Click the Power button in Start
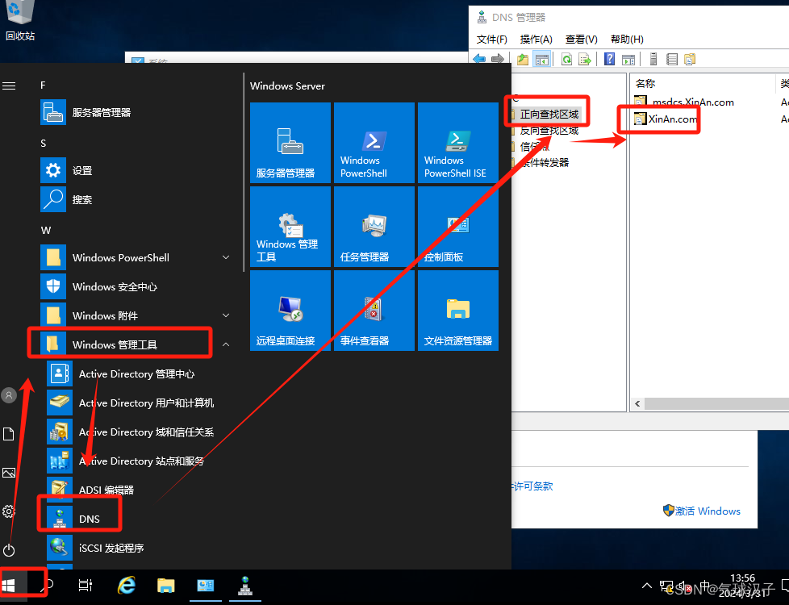The image size is (789, 605). [x=9, y=551]
